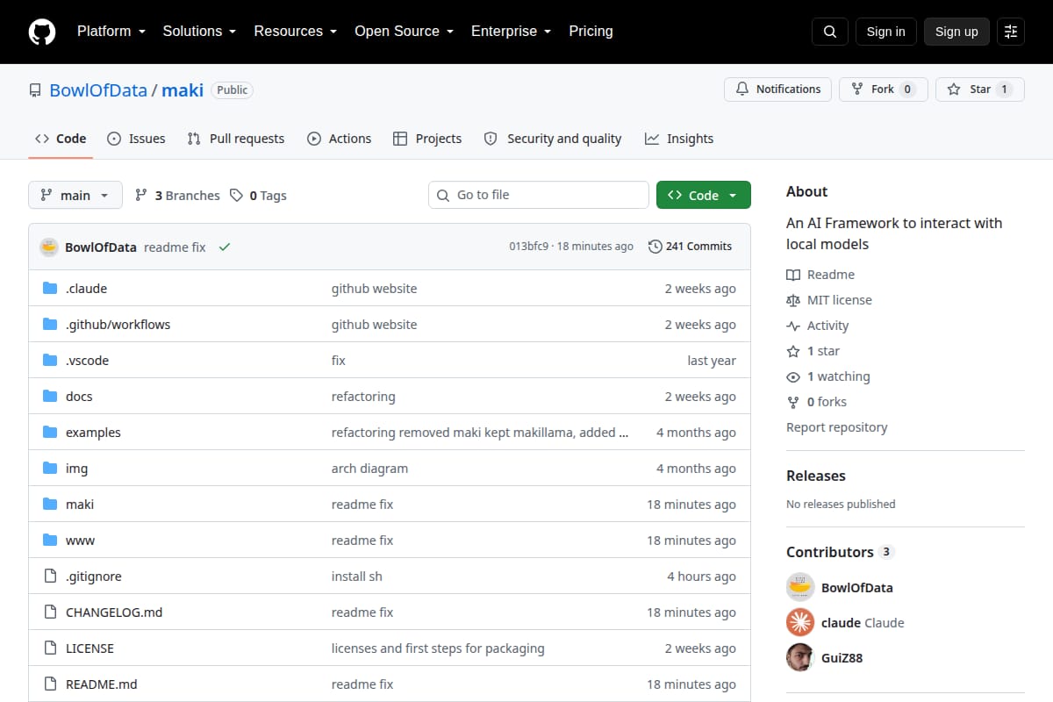Expand the Enterprise menu

click(511, 32)
